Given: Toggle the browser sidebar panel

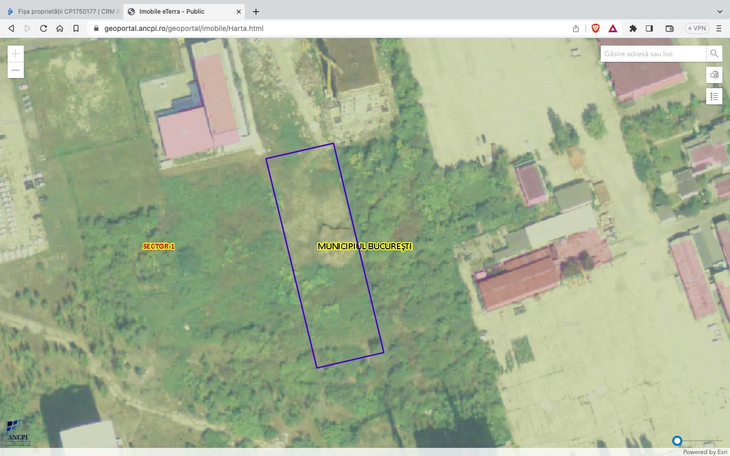Looking at the screenshot, I should point(649,28).
